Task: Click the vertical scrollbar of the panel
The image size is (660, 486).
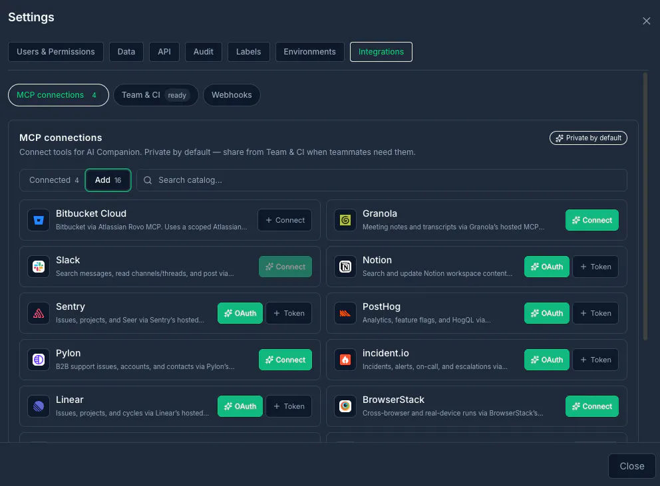Action: pos(645,206)
